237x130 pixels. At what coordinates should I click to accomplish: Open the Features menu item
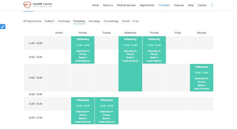tap(179, 5)
